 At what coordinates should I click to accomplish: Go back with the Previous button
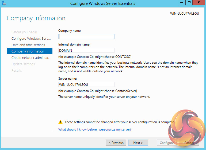(116, 143)
